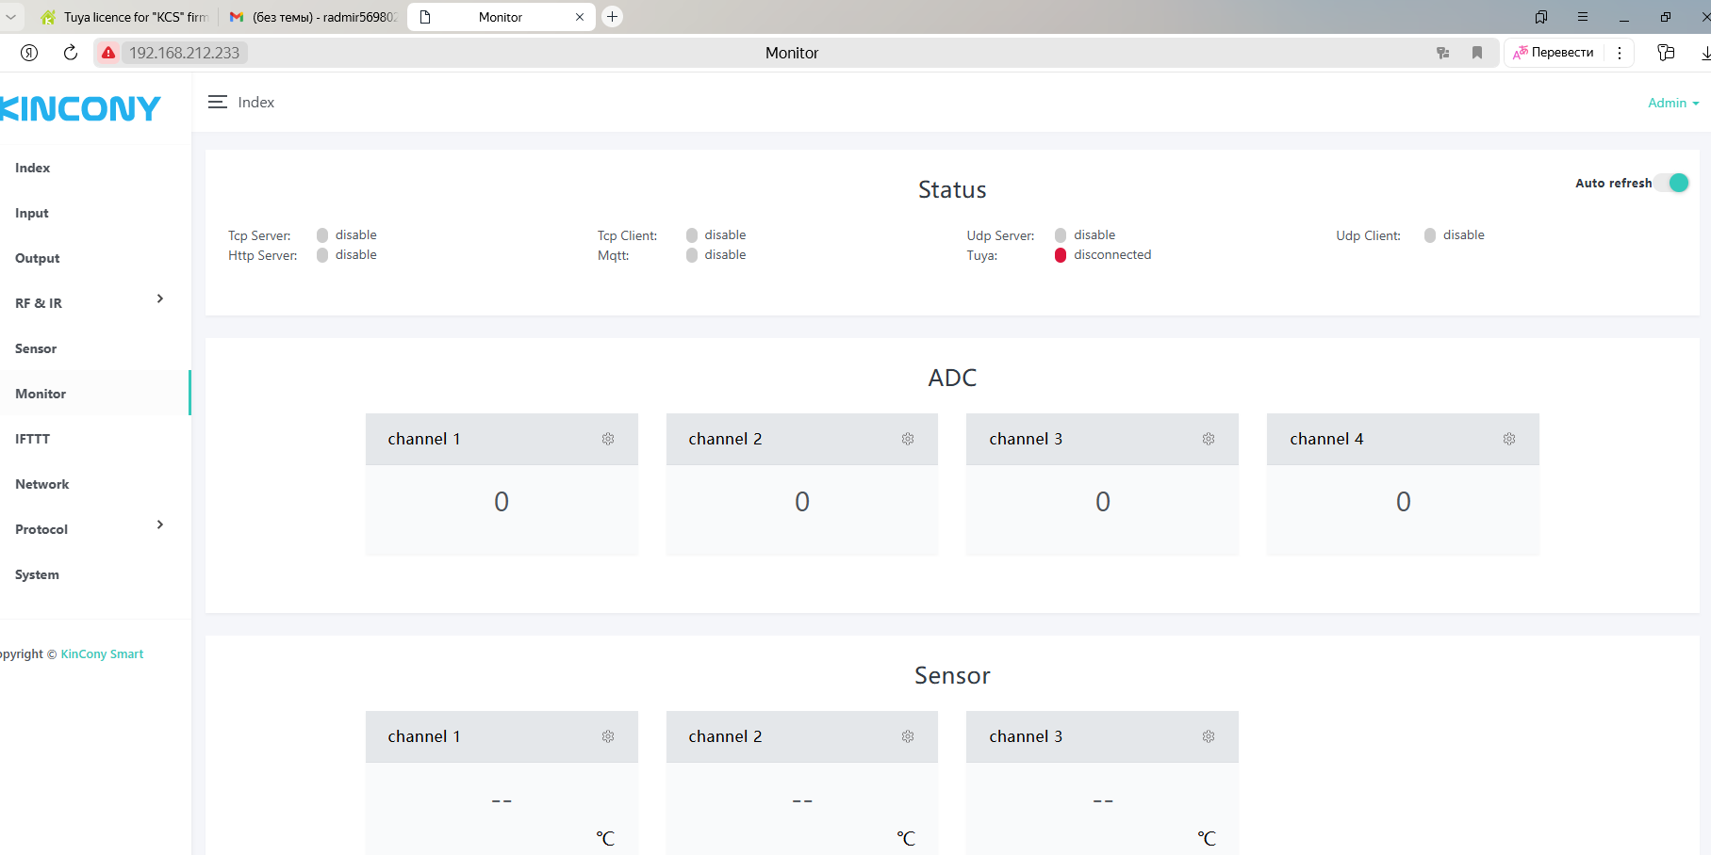Open the Output page in sidebar
The image size is (1711, 855).
[x=38, y=258]
